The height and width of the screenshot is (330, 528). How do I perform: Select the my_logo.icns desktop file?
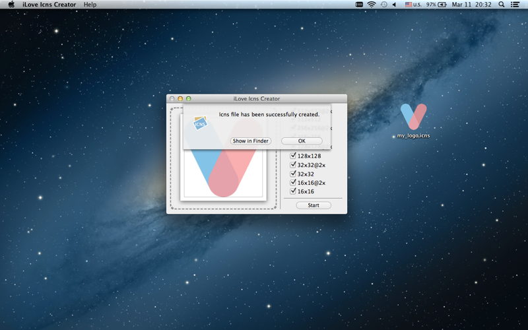(x=414, y=121)
